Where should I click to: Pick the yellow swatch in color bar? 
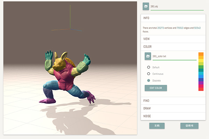pyautogui.click(x=201, y=60)
